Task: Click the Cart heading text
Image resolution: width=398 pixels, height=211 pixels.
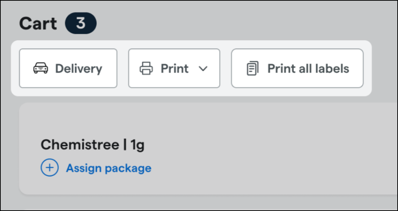Action: [x=38, y=24]
